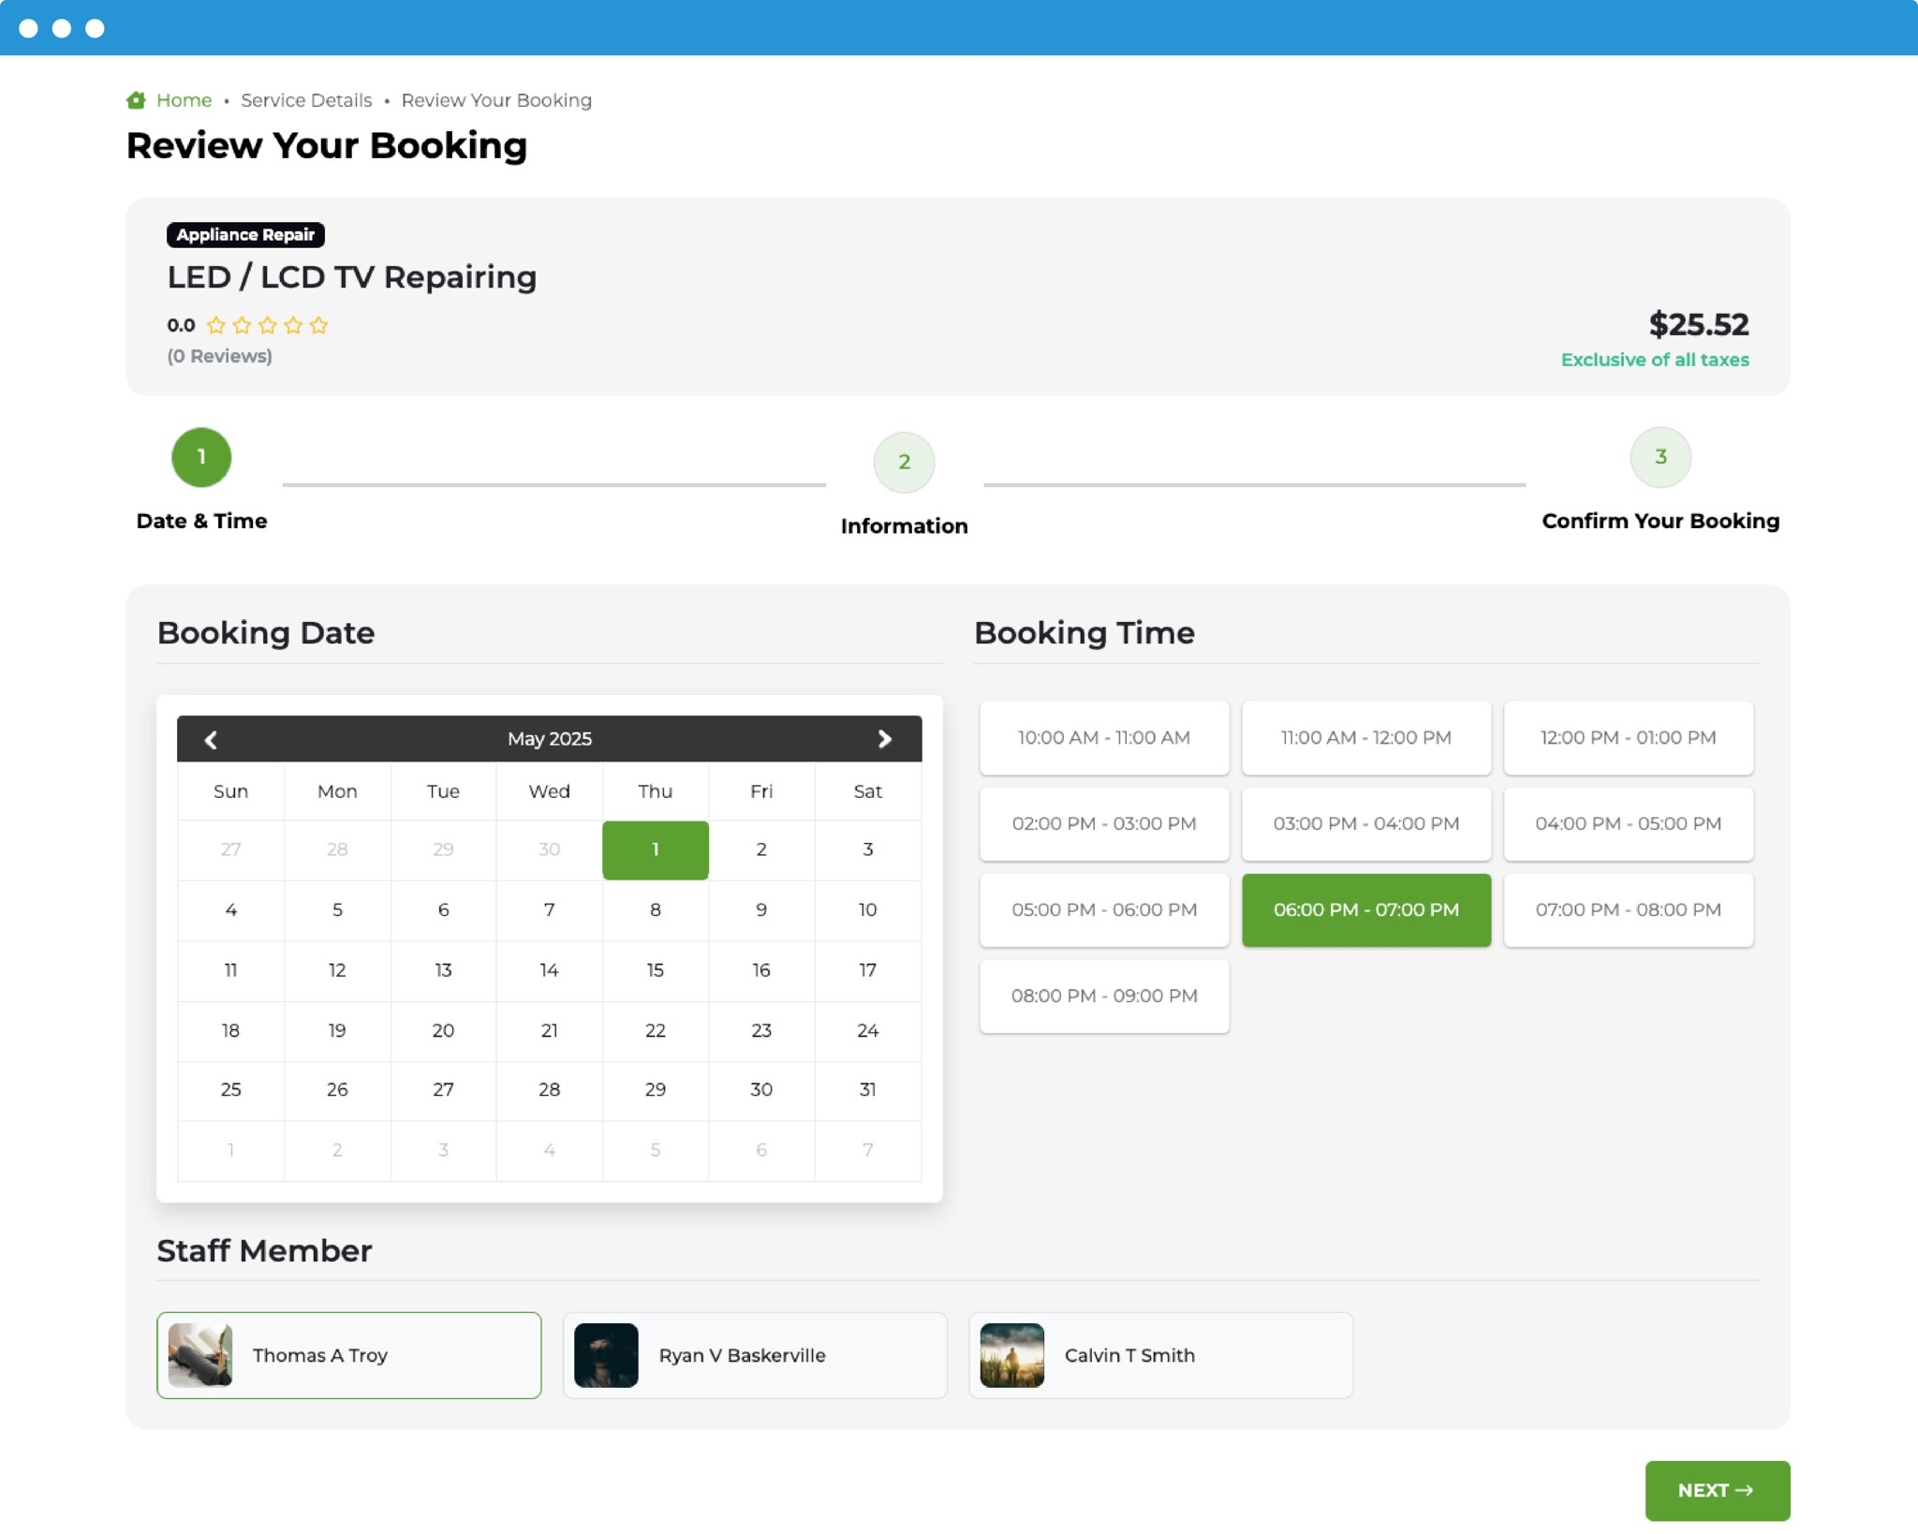
Task: Click Thomas A Troy's profile photo
Action: coord(200,1355)
